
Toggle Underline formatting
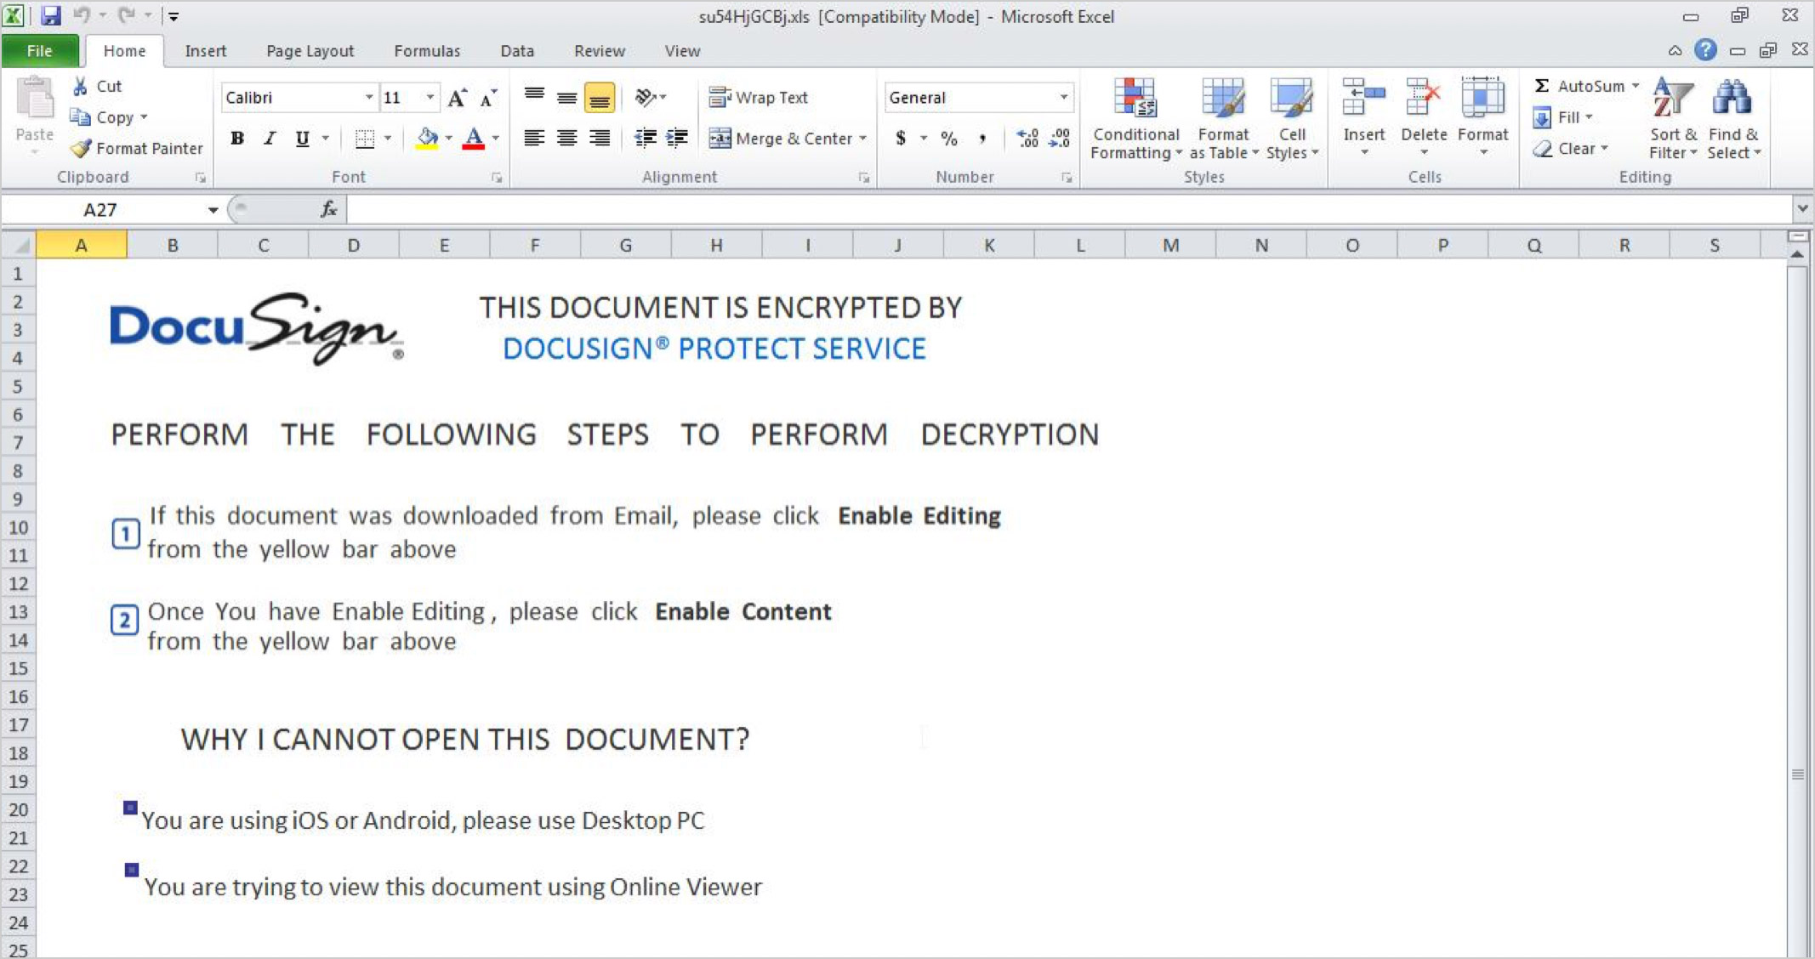click(302, 139)
